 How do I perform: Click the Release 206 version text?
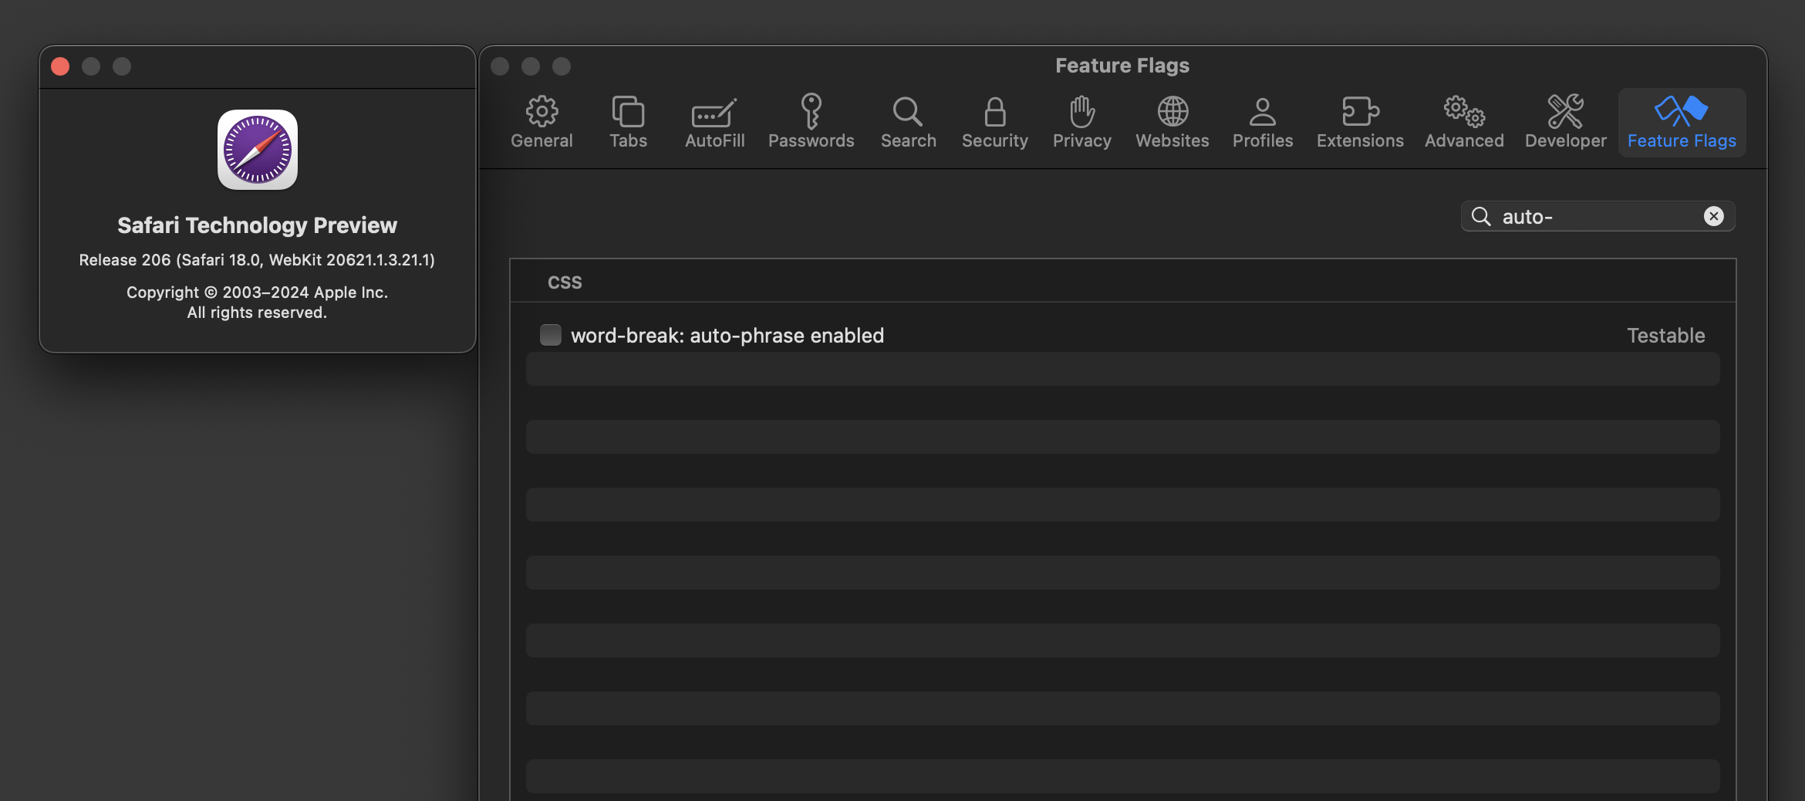[257, 260]
